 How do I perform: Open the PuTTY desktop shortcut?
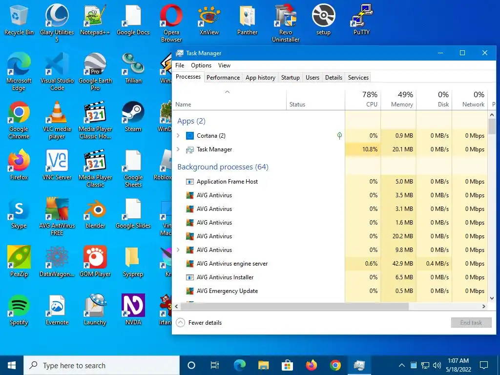361,20
